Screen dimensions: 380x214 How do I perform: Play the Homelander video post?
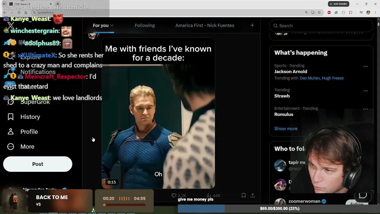coord(158,113)
